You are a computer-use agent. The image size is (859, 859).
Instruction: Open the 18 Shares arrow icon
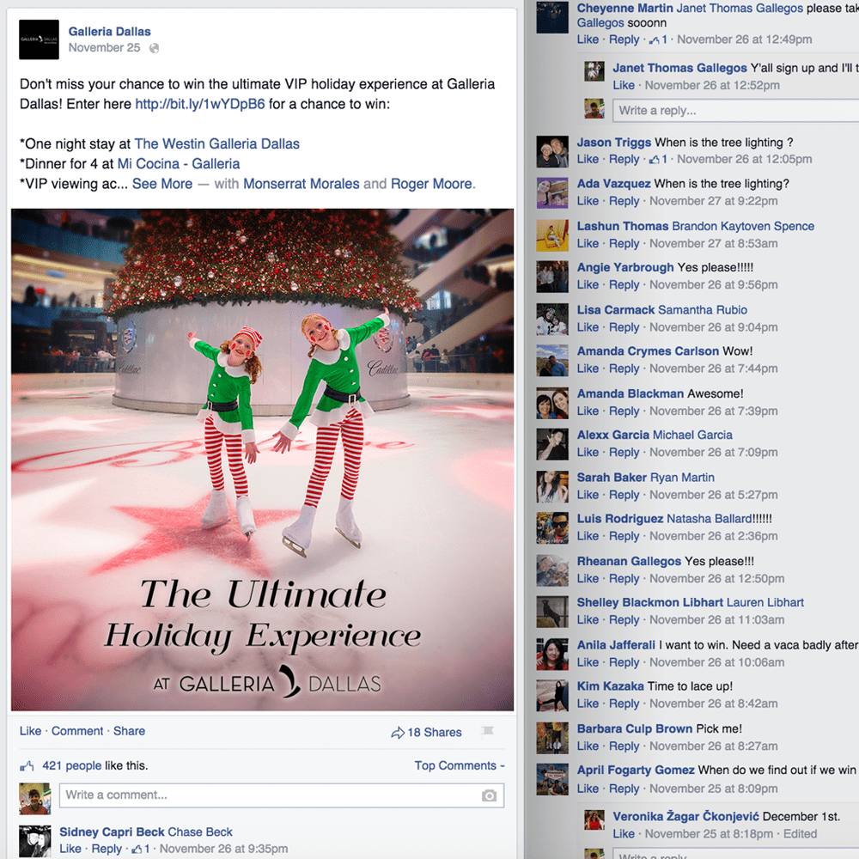coord(398,733)
